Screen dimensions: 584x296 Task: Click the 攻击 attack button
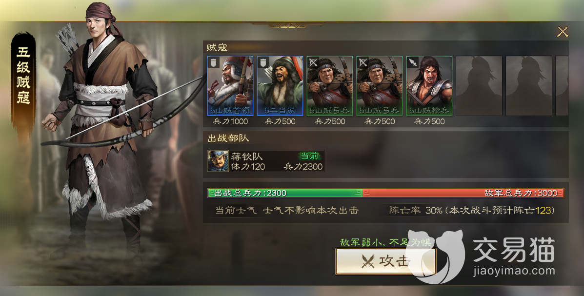[385, 261]
